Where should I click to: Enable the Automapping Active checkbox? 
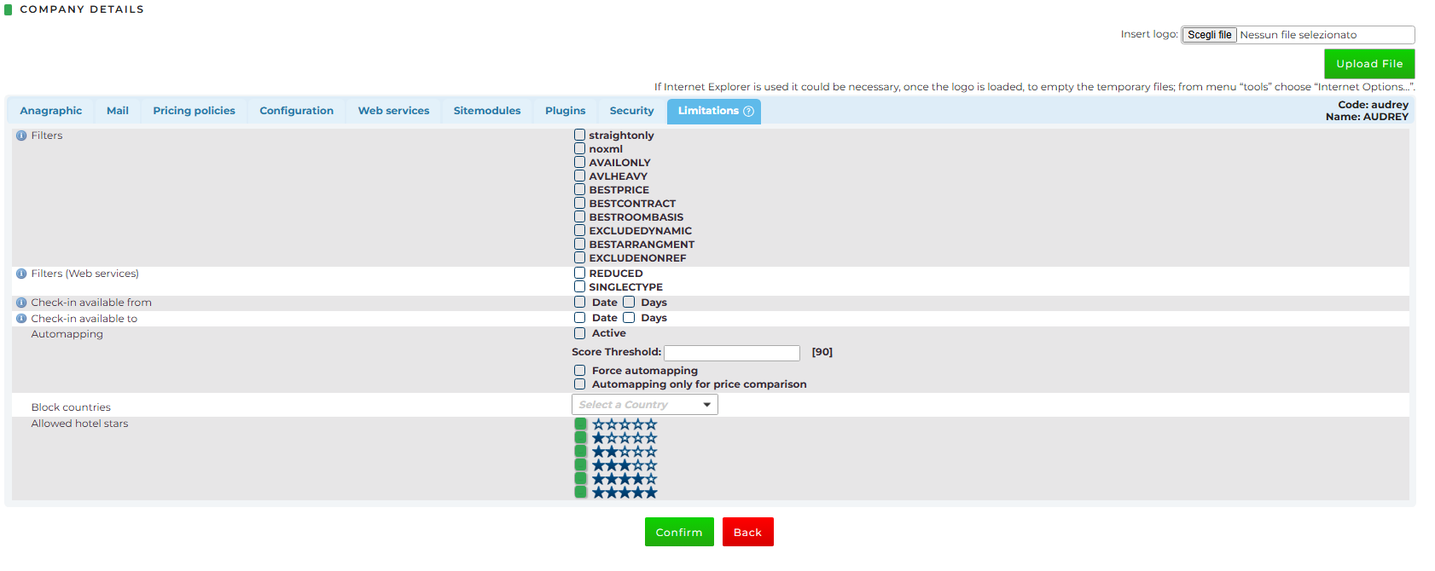(580, 333)
